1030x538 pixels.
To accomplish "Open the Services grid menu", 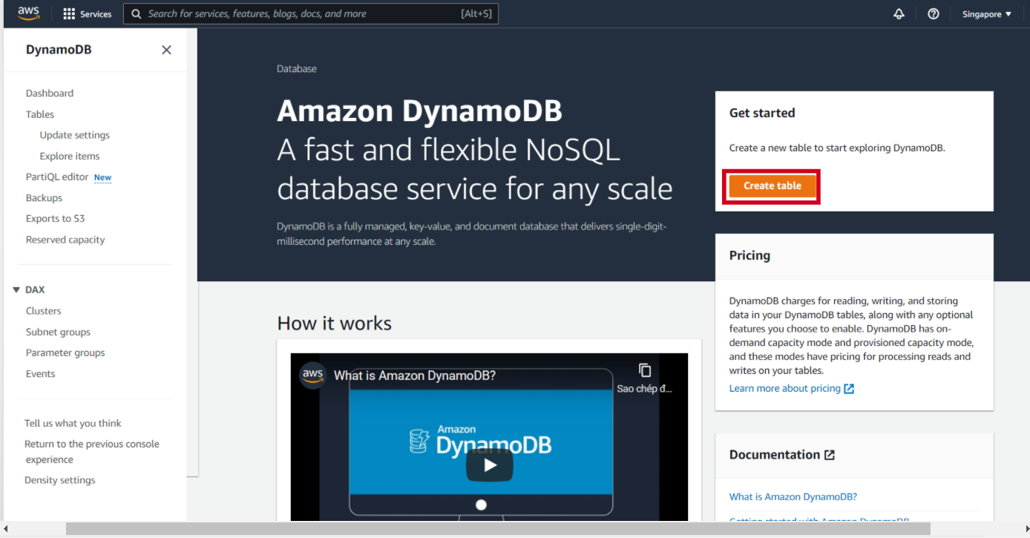I will click(69, 14).
